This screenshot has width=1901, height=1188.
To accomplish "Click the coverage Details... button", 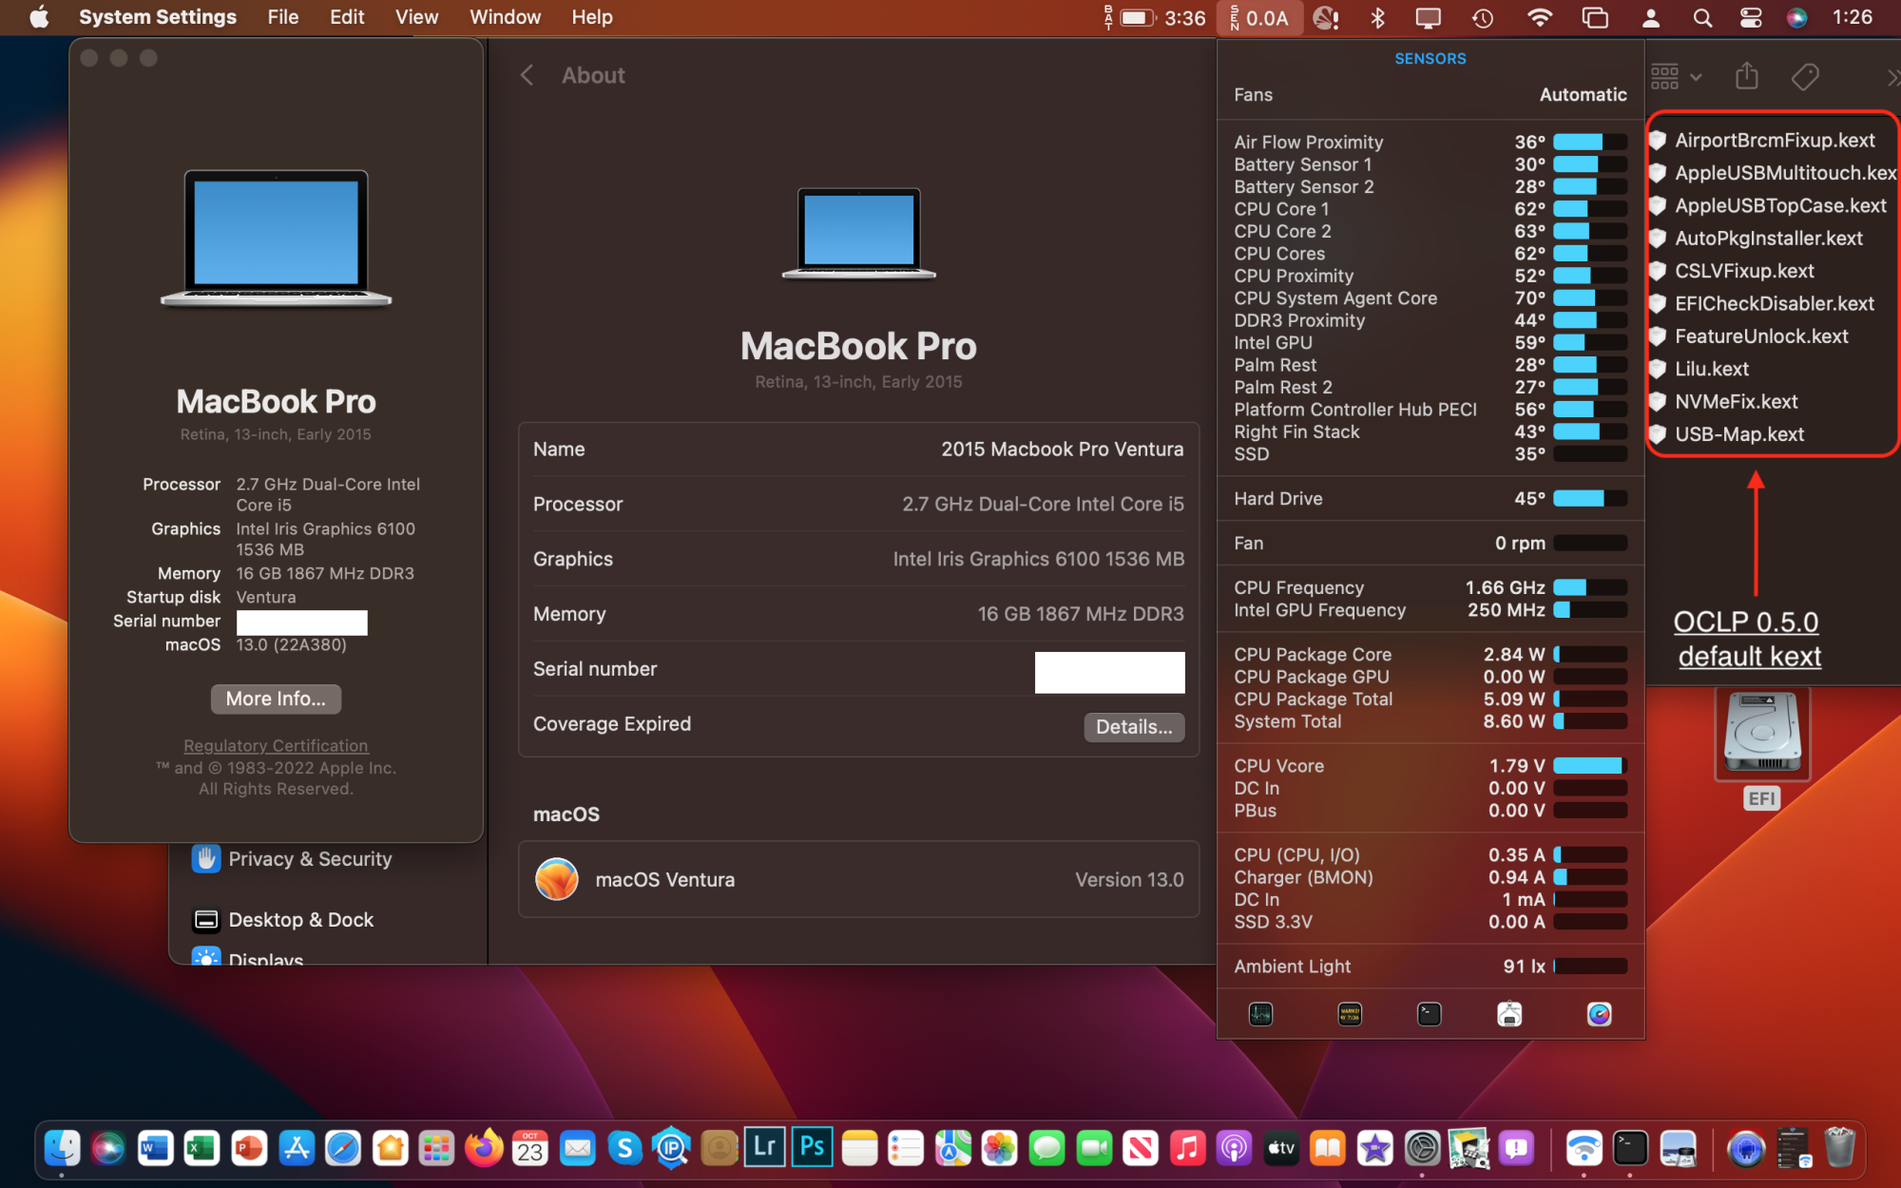I will click(x=1133, y=726).
